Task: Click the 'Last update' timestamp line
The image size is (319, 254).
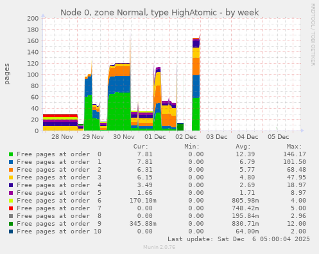Action: (x=239, y=239)
